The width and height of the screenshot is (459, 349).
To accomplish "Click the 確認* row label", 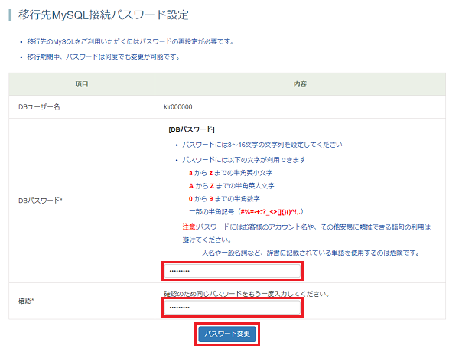I will point(26,301).
